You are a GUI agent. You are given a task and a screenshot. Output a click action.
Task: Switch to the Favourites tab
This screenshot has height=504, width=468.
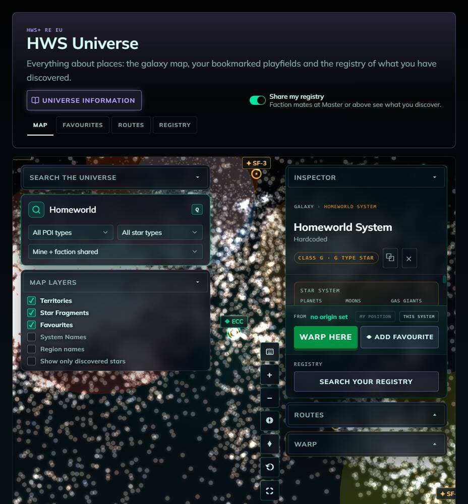83,125
